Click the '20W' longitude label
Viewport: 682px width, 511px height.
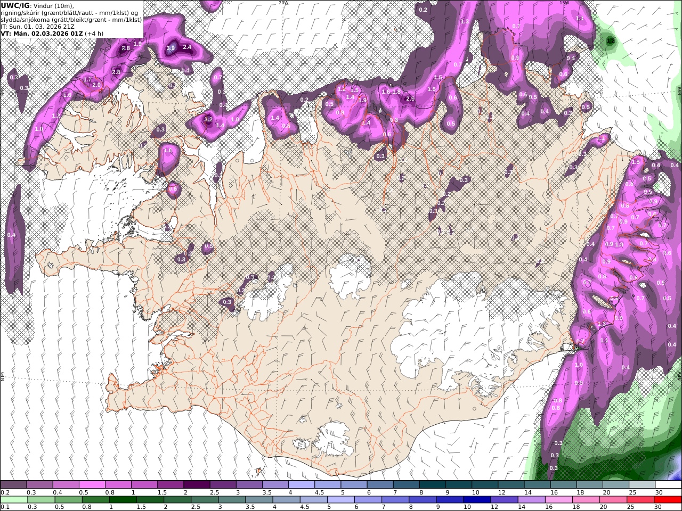click(x=283, y=3)
